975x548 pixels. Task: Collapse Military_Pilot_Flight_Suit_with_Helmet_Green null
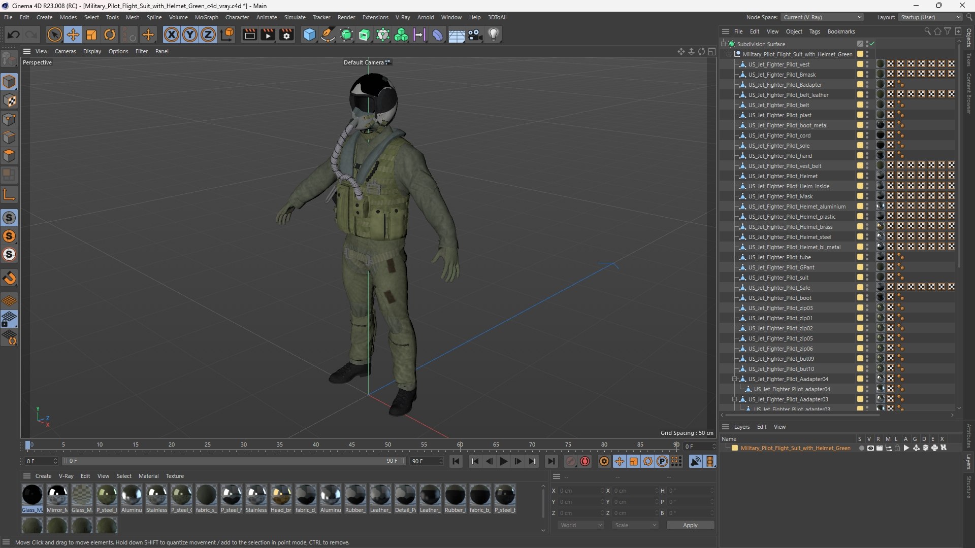pyautogui.click(x=729, y=54)
